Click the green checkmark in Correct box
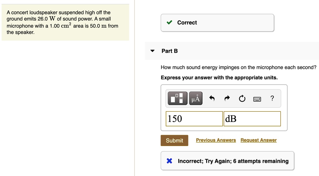The width and height of the screenshot is (319, 176). tap(169, 22)
